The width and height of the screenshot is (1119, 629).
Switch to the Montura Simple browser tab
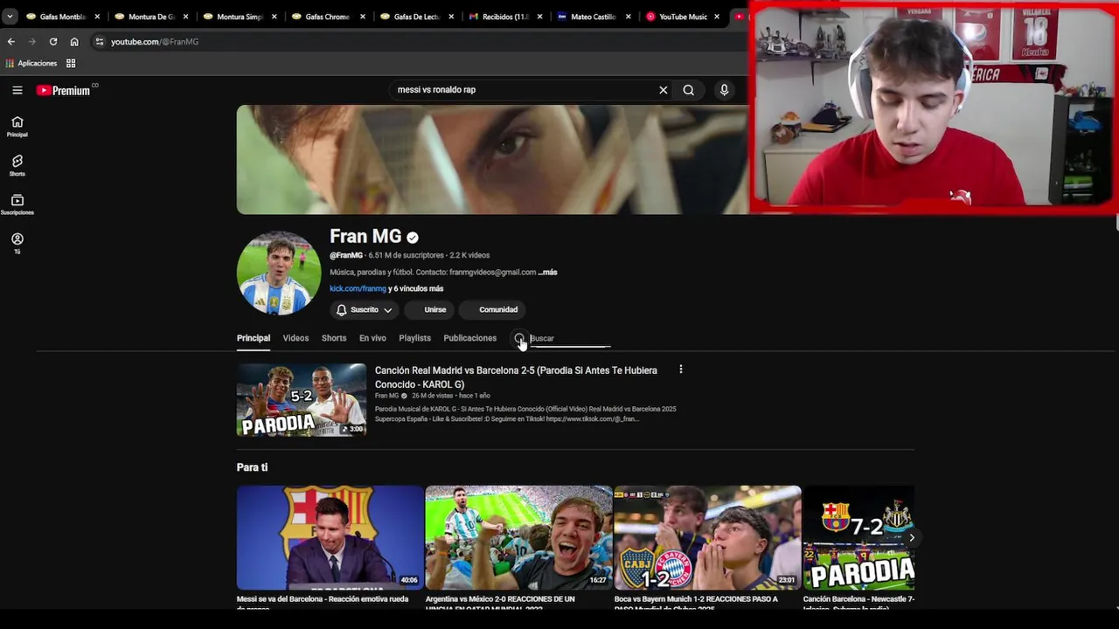point(239,17)
